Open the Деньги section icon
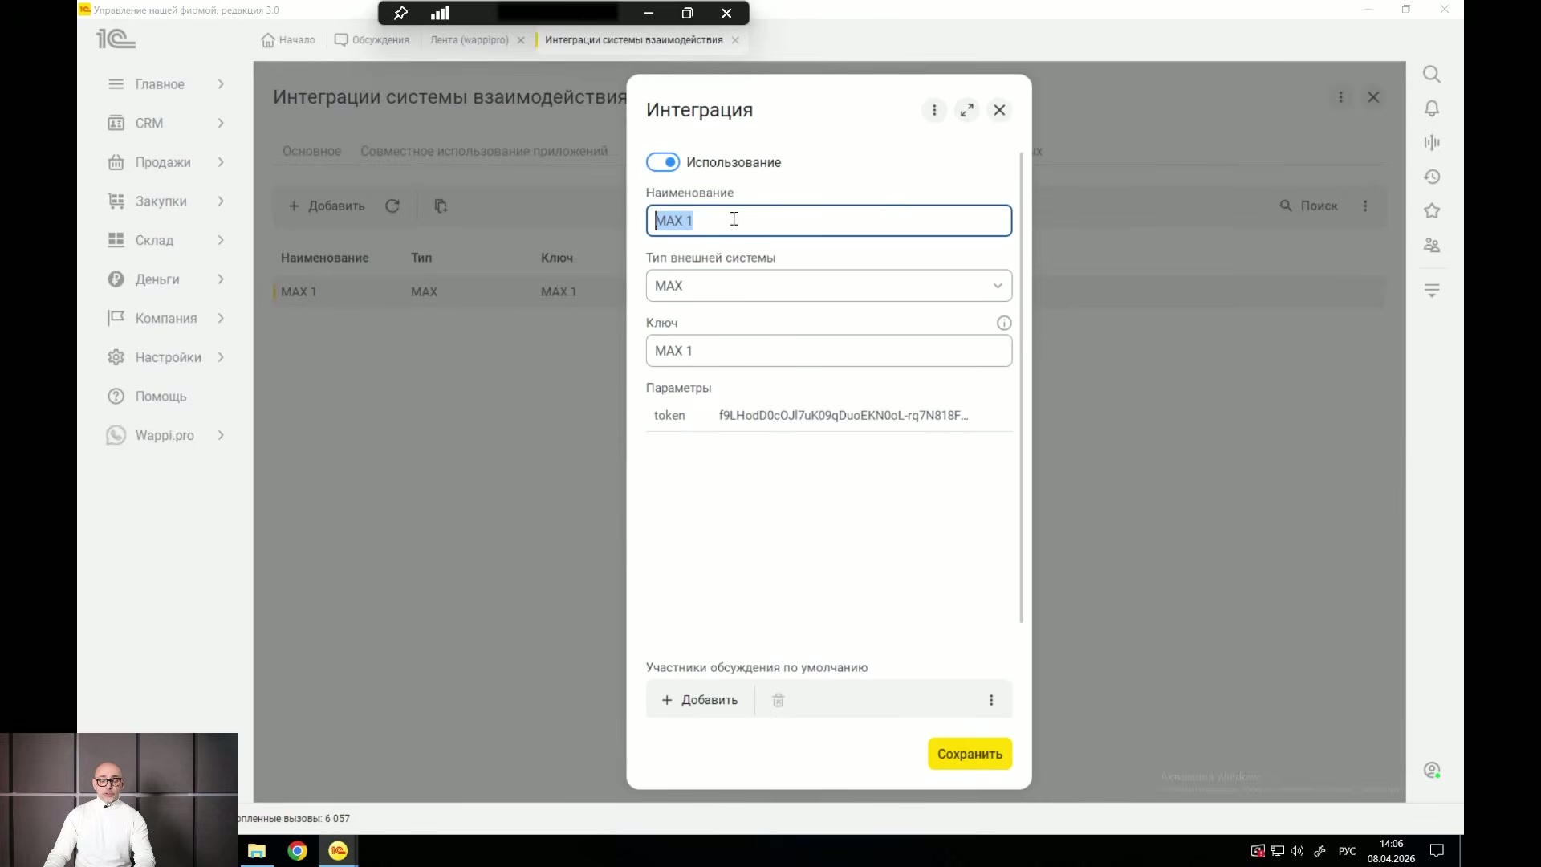This screenshot has height=867, width=1541. (116, 279)
